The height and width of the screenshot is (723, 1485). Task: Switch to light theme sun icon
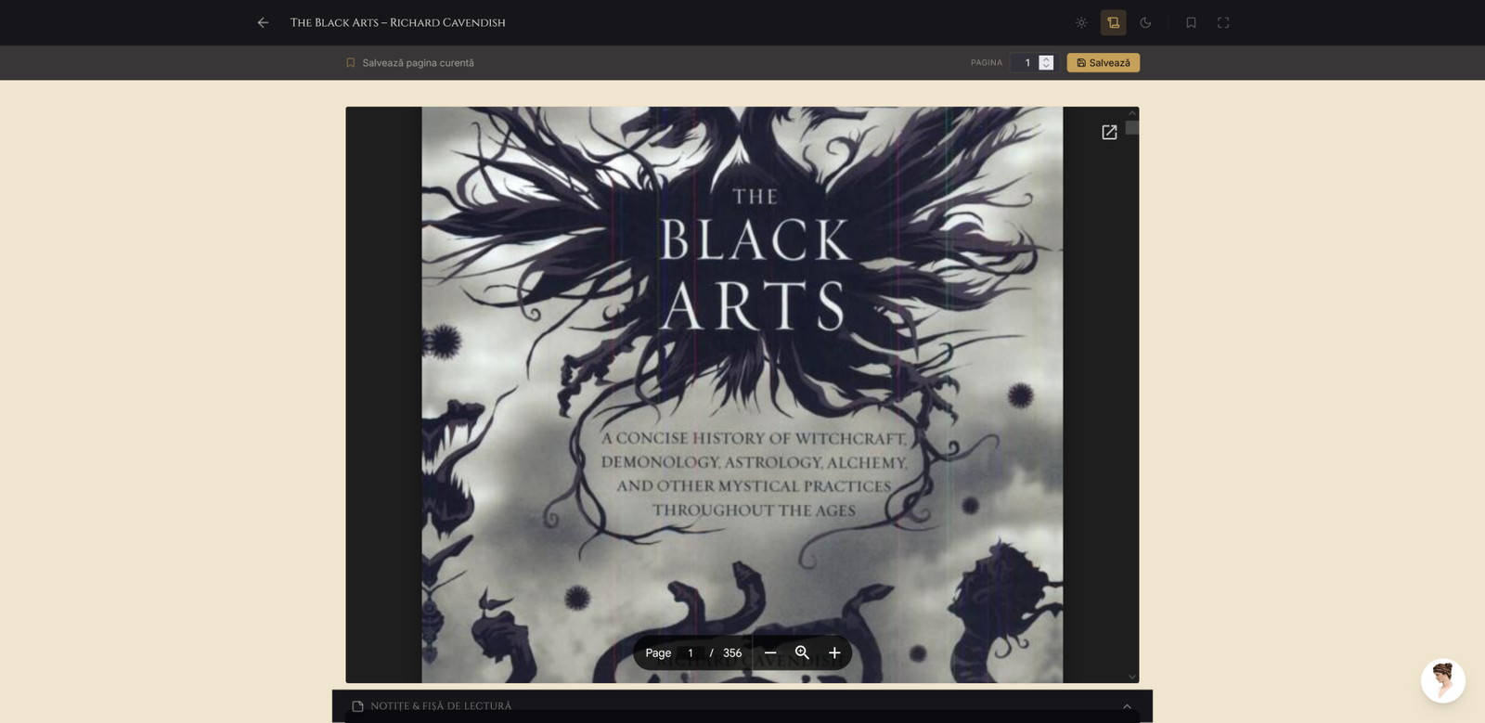pyautogui.click(x=1081, y=22)
